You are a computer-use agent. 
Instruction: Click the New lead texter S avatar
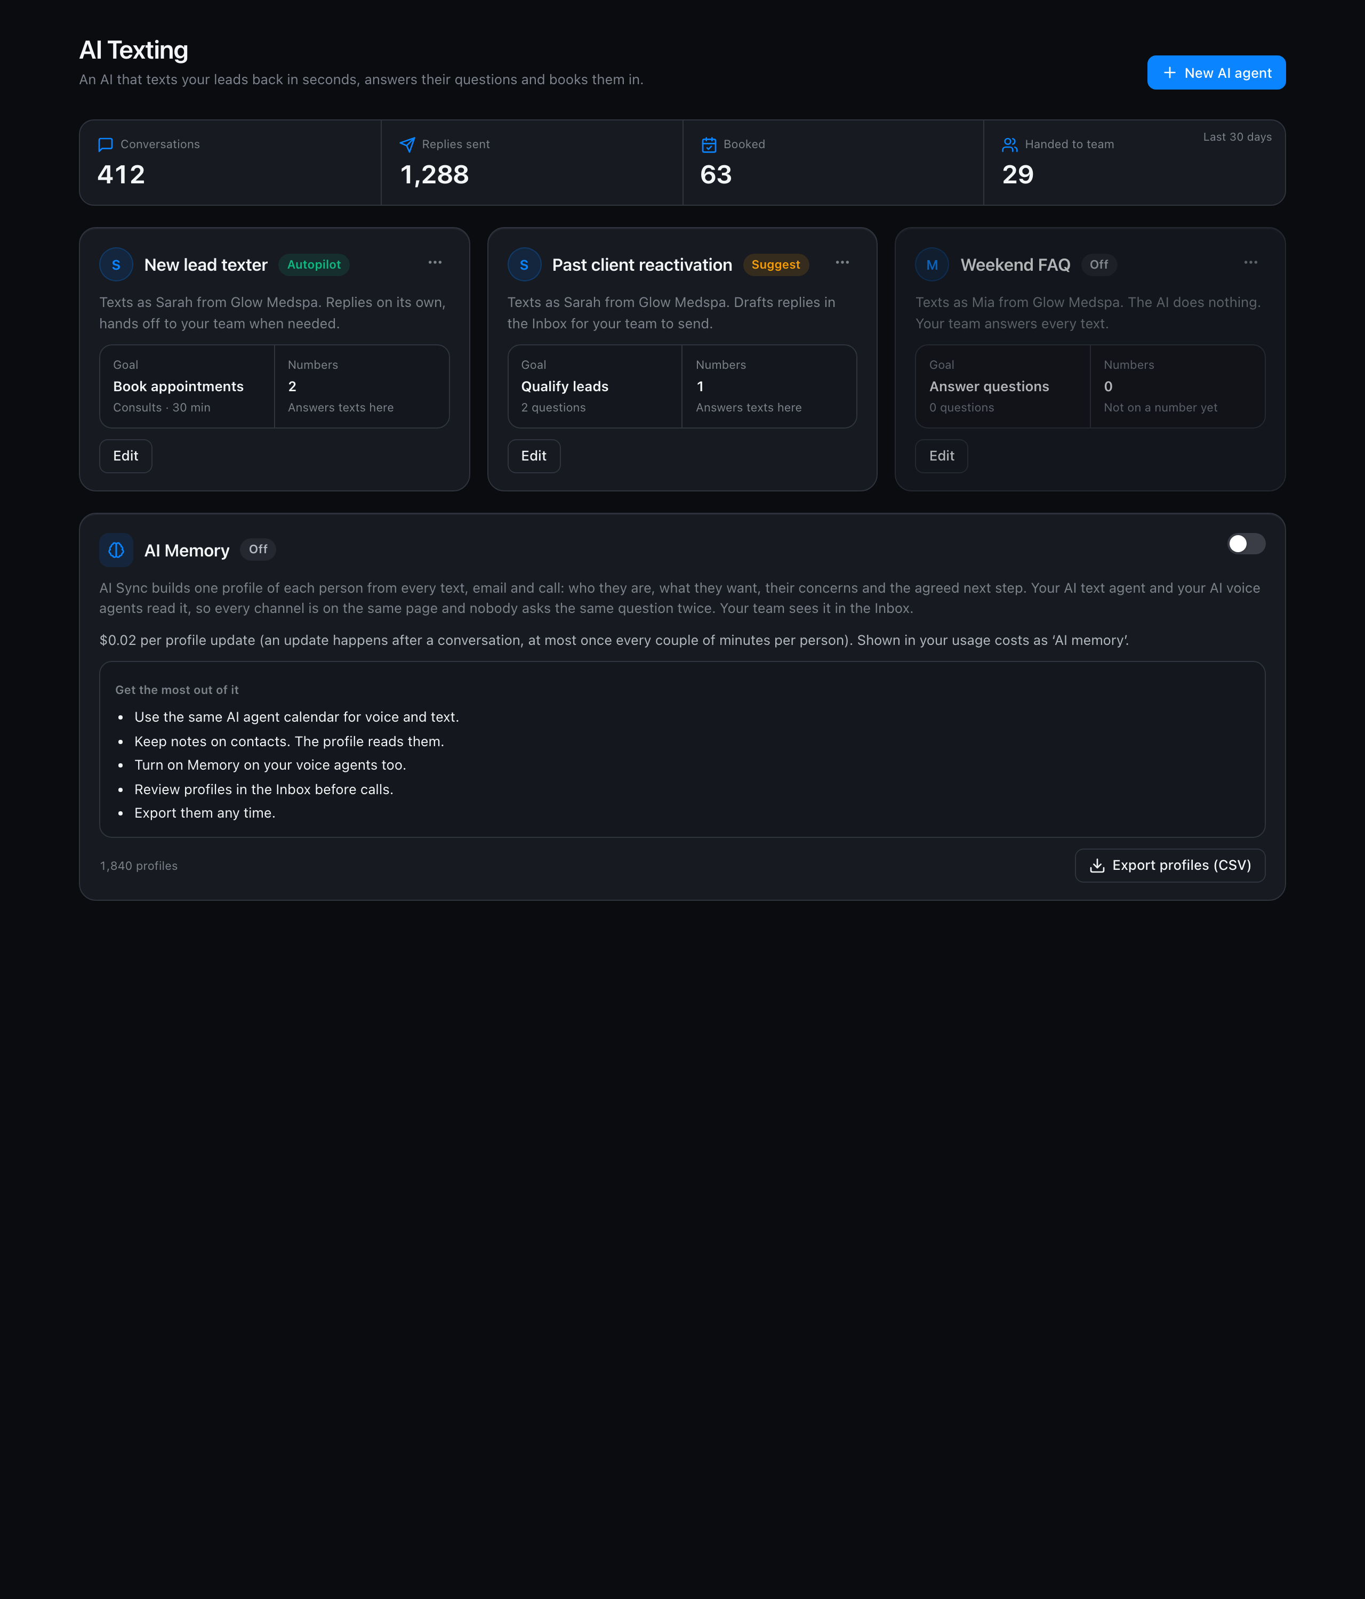[x=116, y=265]
